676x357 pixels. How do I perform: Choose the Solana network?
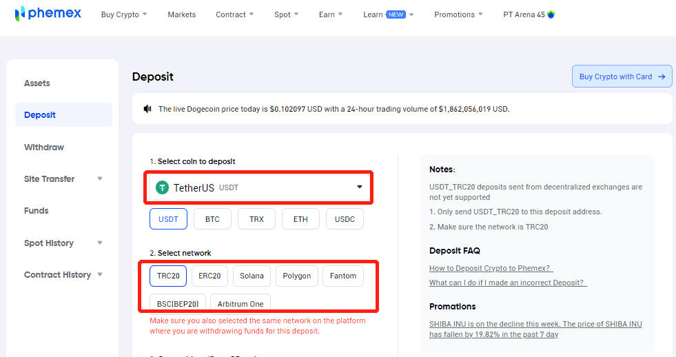tap(252, 276)
